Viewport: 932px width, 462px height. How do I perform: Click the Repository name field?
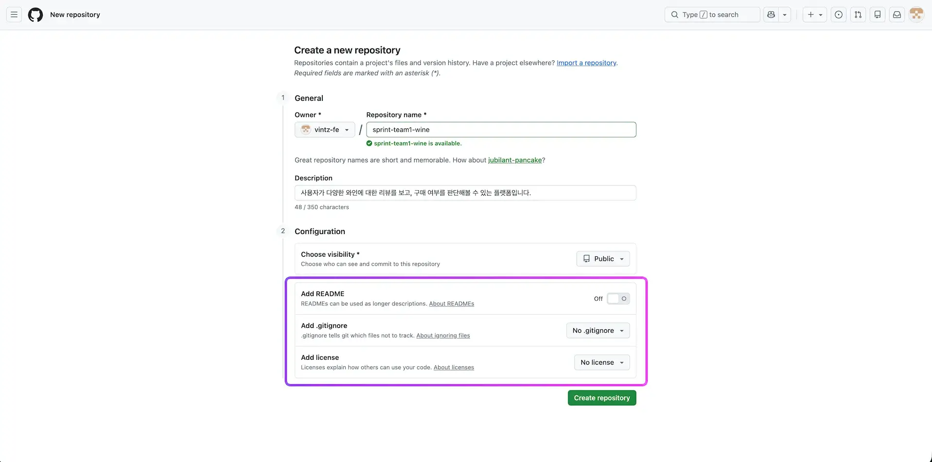coord(501,130)
